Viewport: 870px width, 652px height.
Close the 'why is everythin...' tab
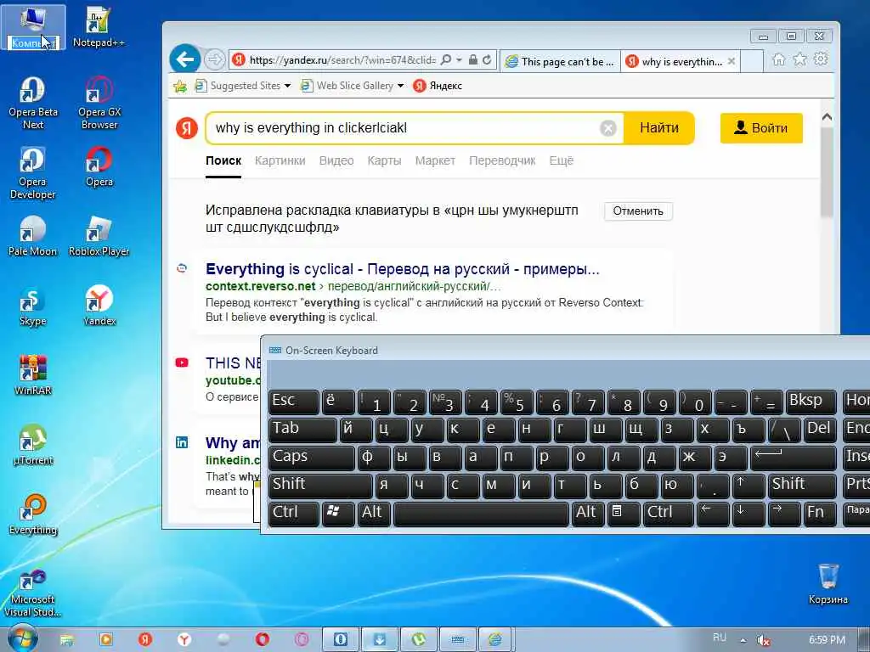point(732,61)
